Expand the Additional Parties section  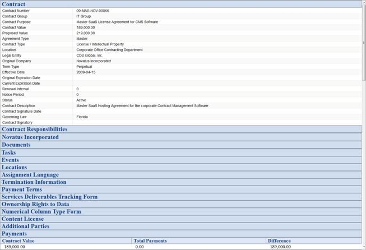181,226
